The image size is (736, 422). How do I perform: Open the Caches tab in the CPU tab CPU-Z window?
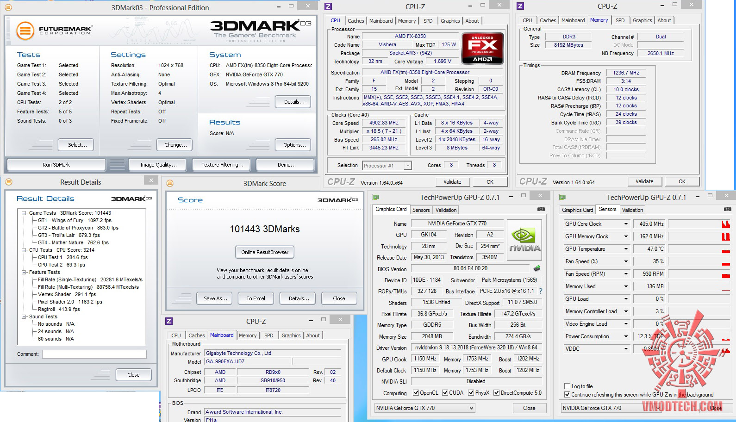pos(356,21)
